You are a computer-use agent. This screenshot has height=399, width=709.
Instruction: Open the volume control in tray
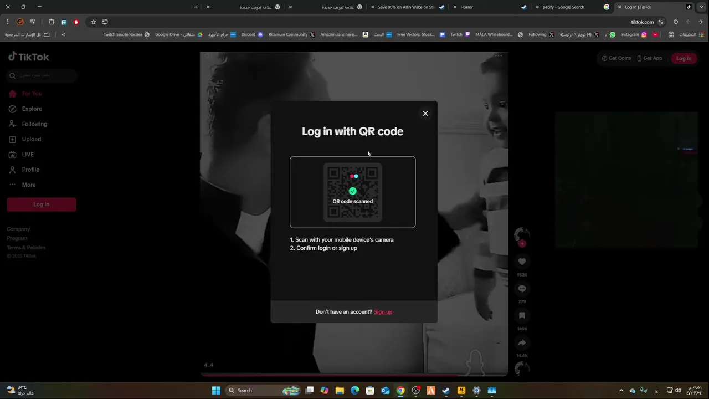tap(678, 391)
